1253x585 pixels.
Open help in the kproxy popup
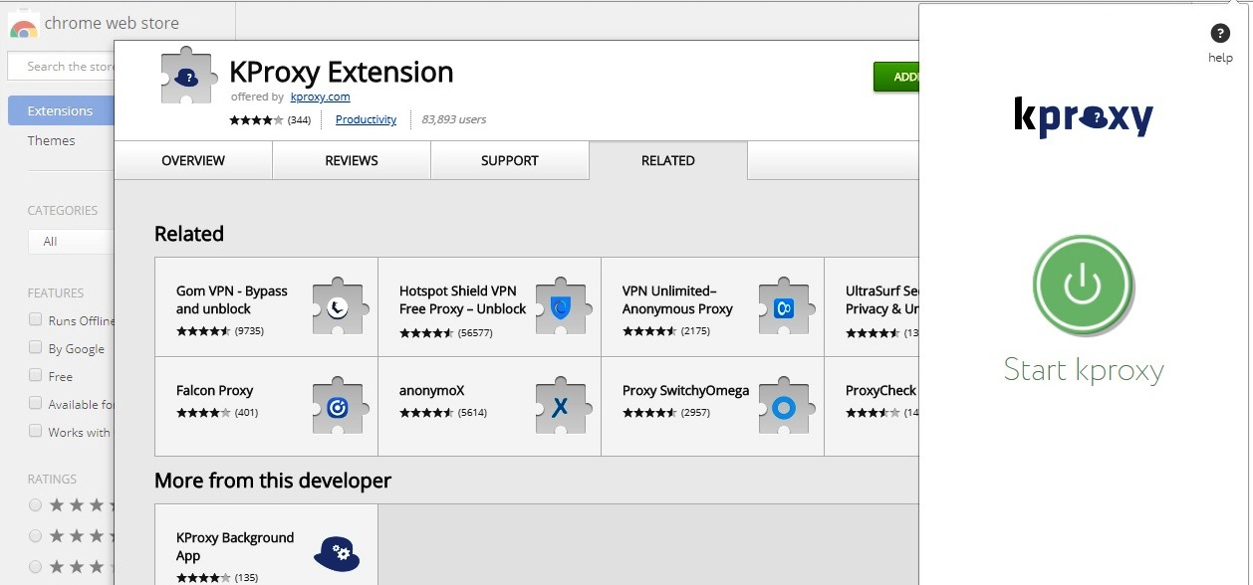point(1220,43)
